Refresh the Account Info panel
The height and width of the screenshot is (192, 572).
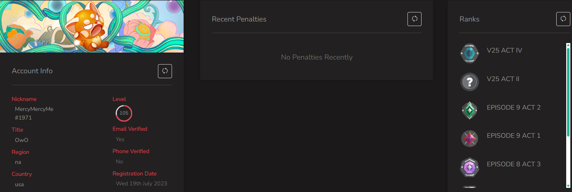pos(165,71)
